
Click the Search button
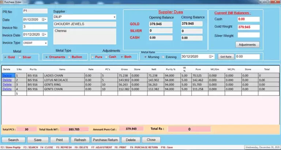coord(14,140)
